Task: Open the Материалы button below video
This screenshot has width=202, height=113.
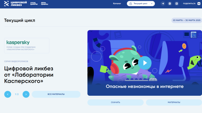Action: pos(174,102)
